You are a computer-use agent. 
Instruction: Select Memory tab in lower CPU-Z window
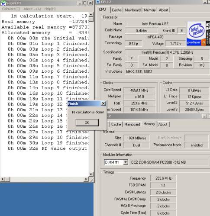149,124
